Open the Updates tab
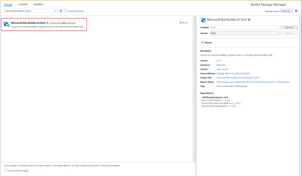The image size is (302, 176). click(x=38, y=4)
